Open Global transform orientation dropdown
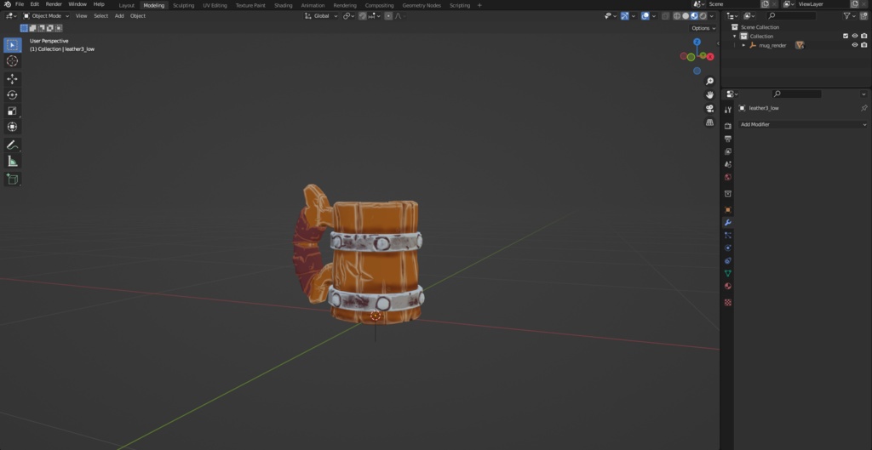Viewport: 872px width, 450px height. (321, 16)
